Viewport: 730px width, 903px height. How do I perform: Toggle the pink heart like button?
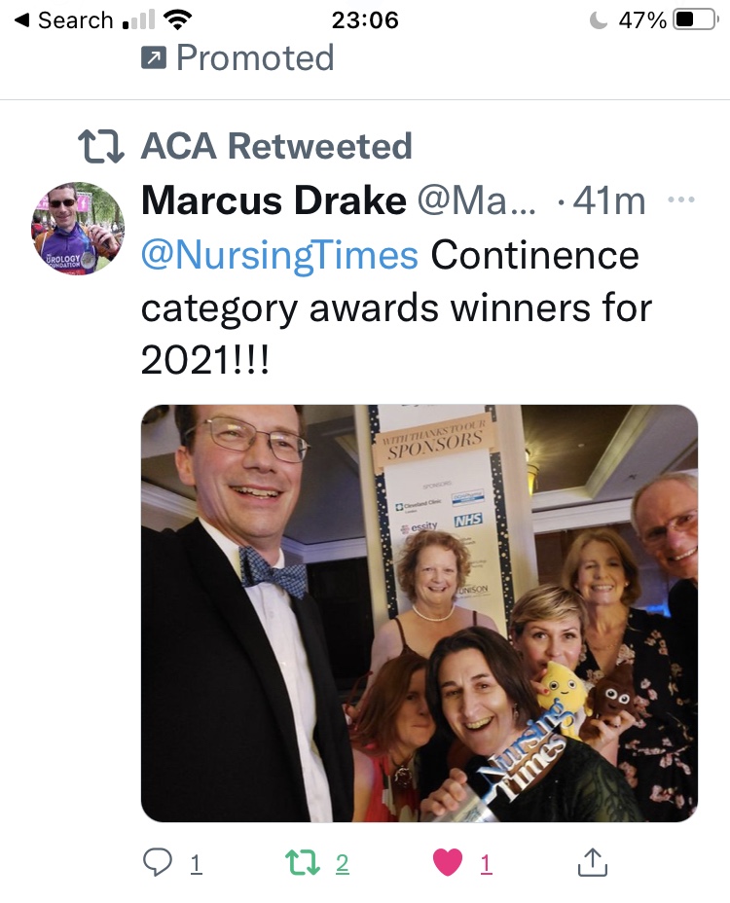(447, 862)
